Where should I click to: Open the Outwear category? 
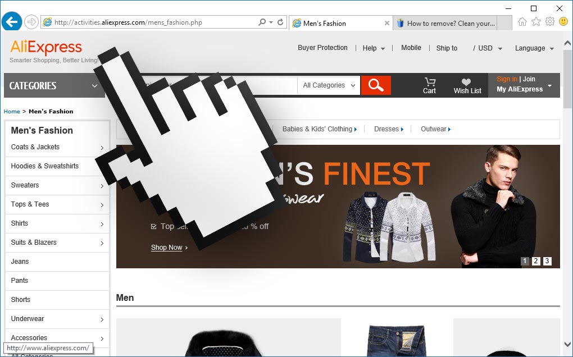click(434, 129)
